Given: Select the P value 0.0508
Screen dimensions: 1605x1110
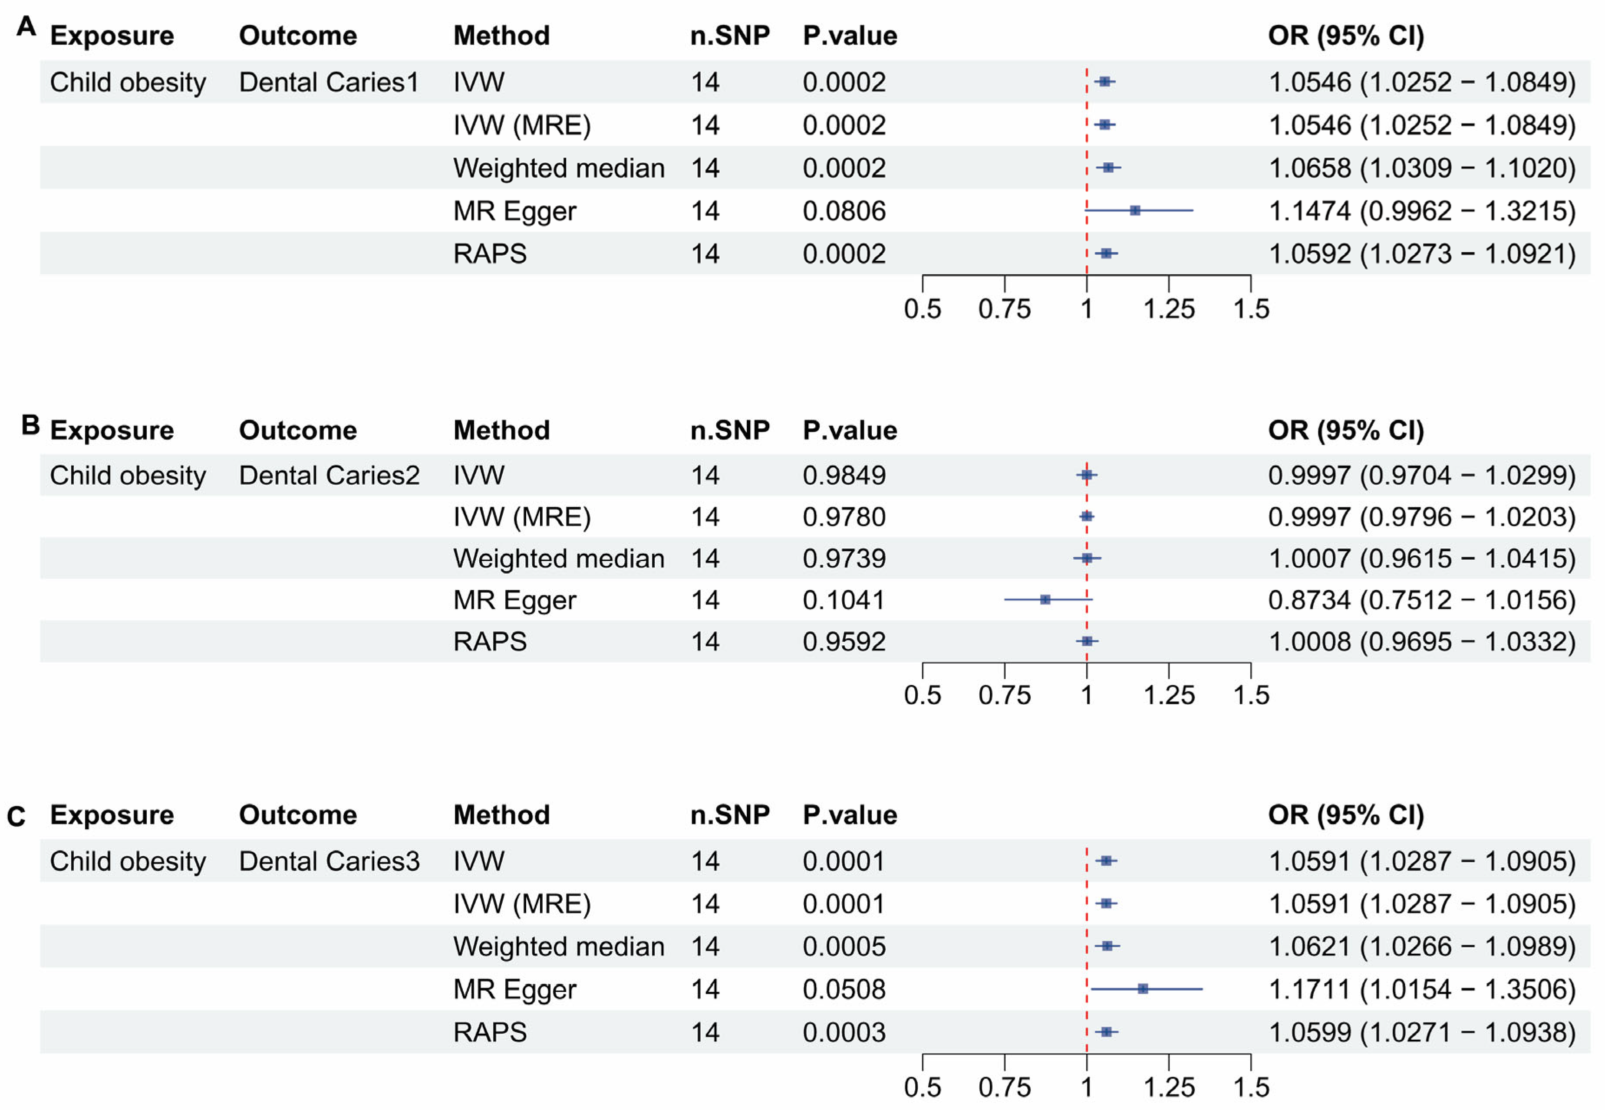Looking at the screenshot, I should (x=844, y=989).
